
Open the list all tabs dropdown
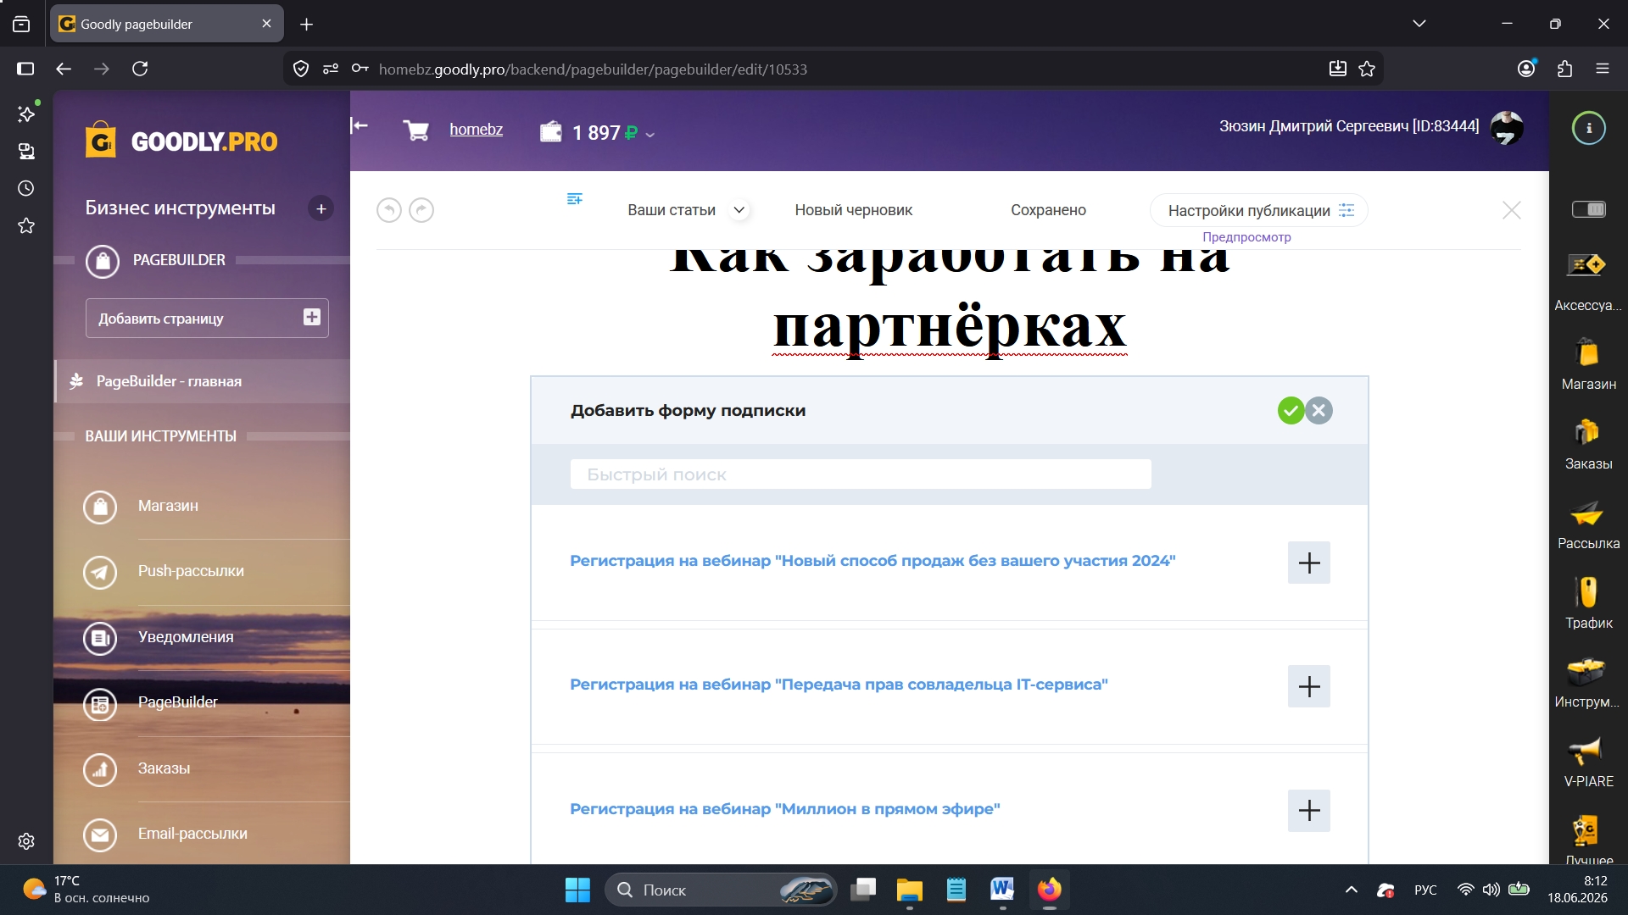1419,24
